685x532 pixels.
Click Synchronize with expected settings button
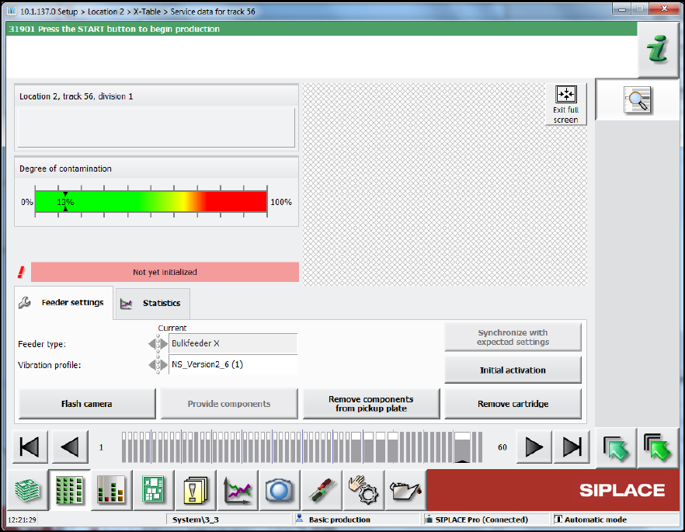(513, 337)
